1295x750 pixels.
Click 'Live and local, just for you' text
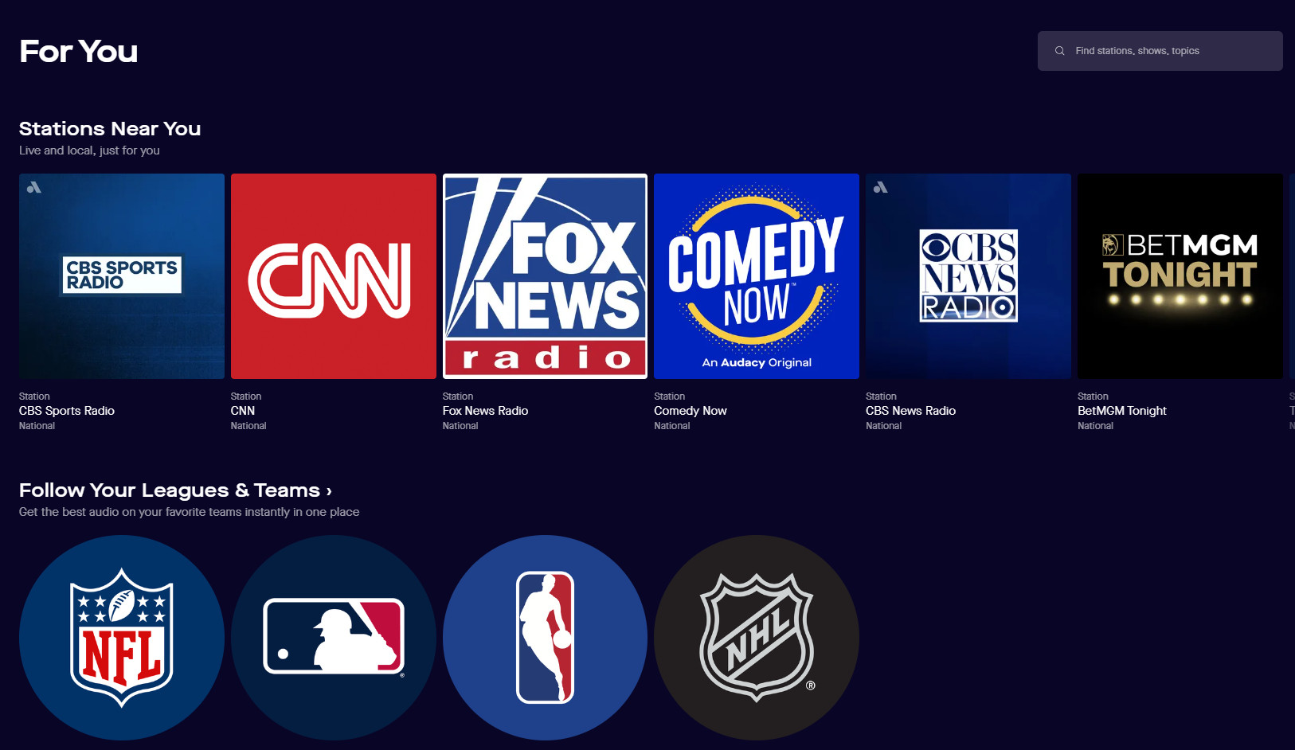click(89, 150)
